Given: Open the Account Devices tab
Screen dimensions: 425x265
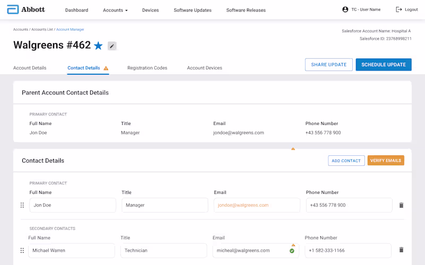Looking at the screenshot, I should point(205,68).
